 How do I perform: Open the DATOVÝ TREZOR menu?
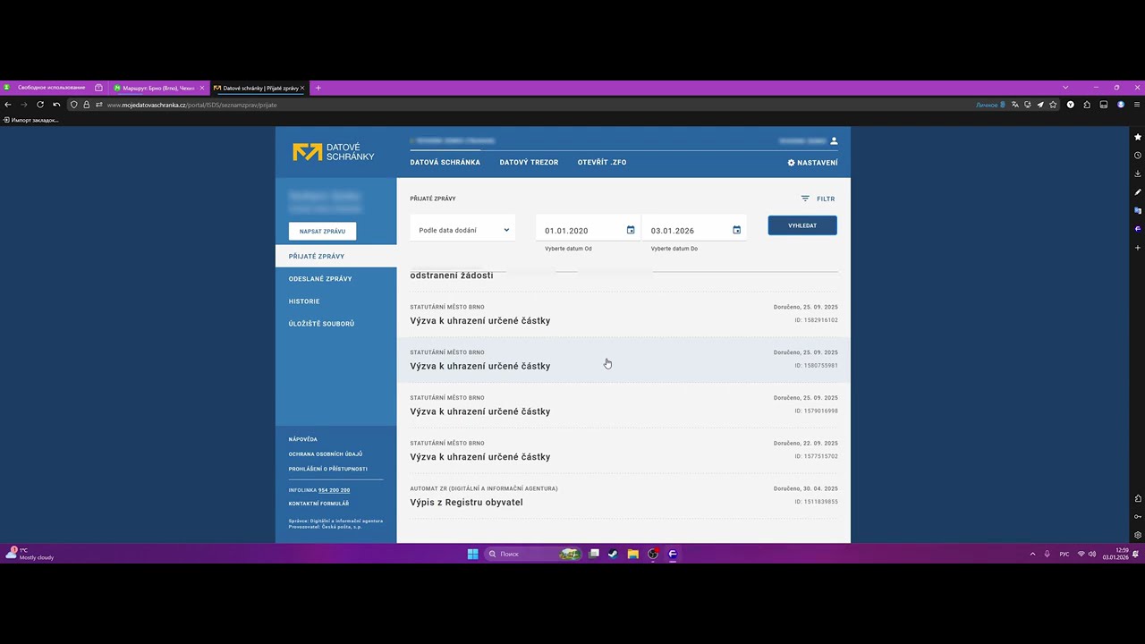(x=529, y=163)
